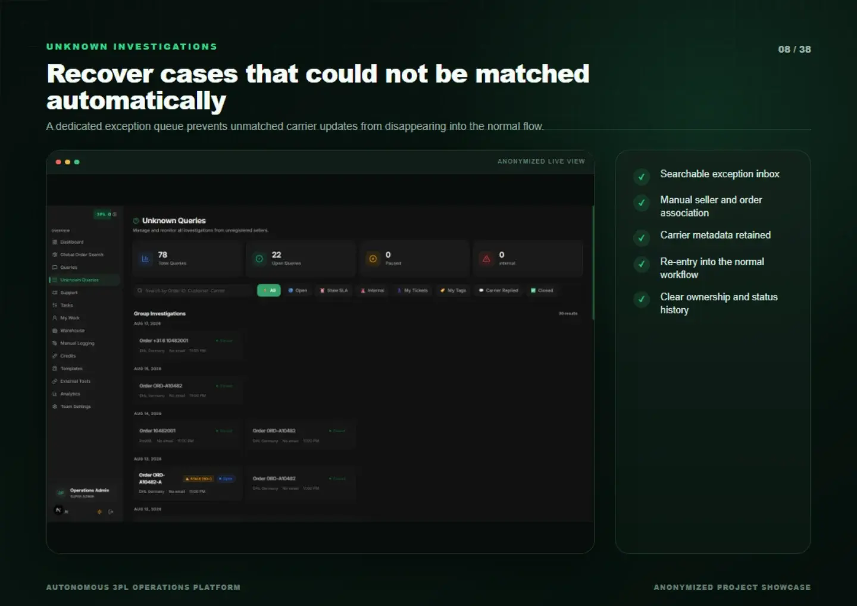Click the 78 Total Queries stat card
Viewport: 857px width, 606px height.
188,259
